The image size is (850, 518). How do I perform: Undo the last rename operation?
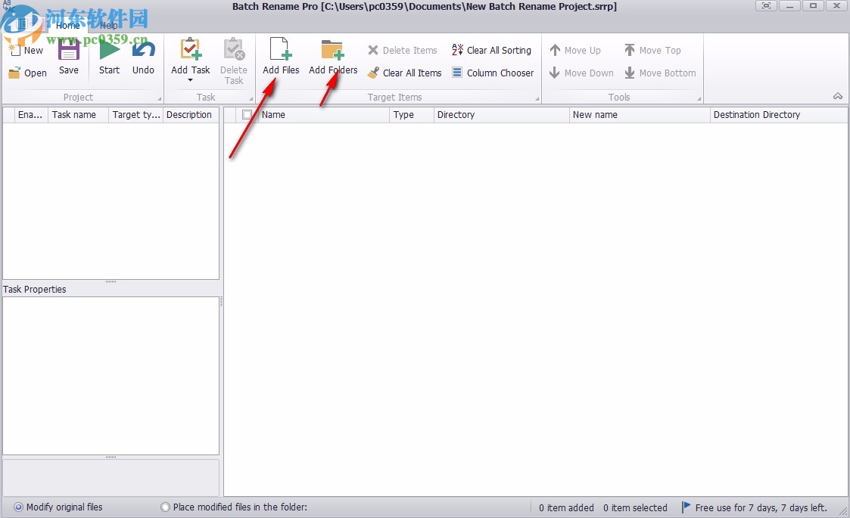tap(143, 57)
